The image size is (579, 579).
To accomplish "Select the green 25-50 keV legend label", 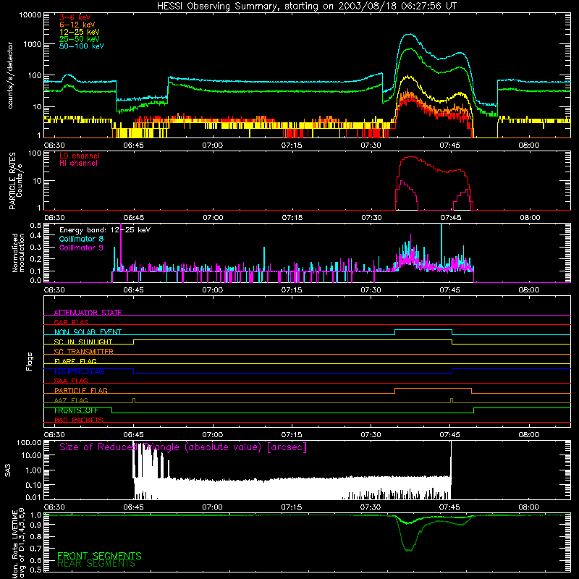I will click(80, 39).
